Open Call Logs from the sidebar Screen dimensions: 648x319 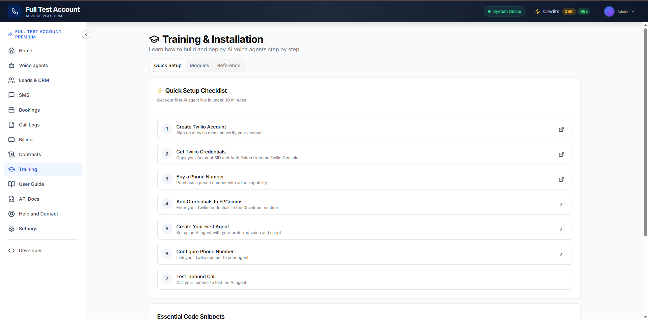click(x=28, y=124)
